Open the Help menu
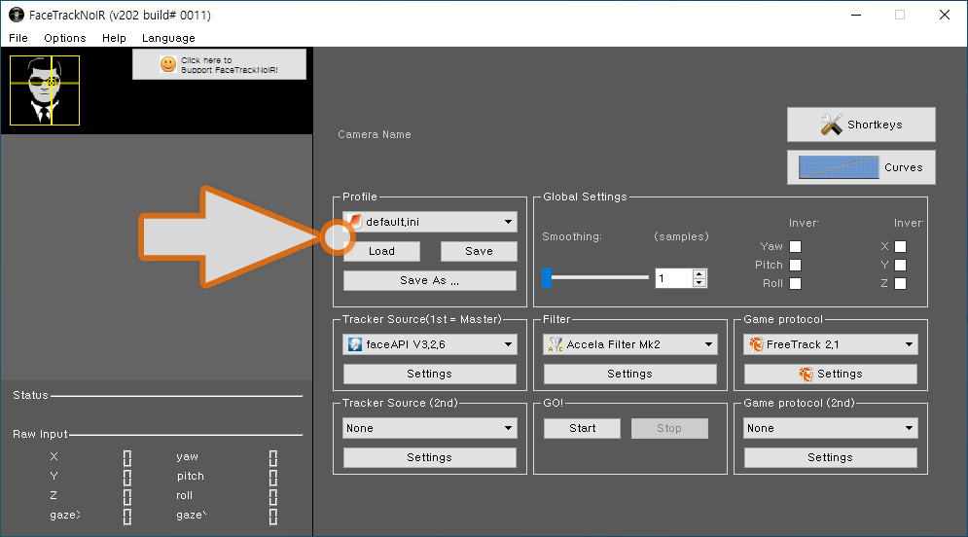This screenshot has height=537, width=968. coord(114,38)
